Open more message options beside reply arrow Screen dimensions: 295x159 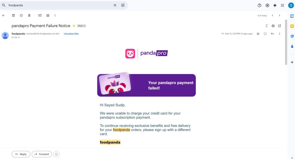279,34
